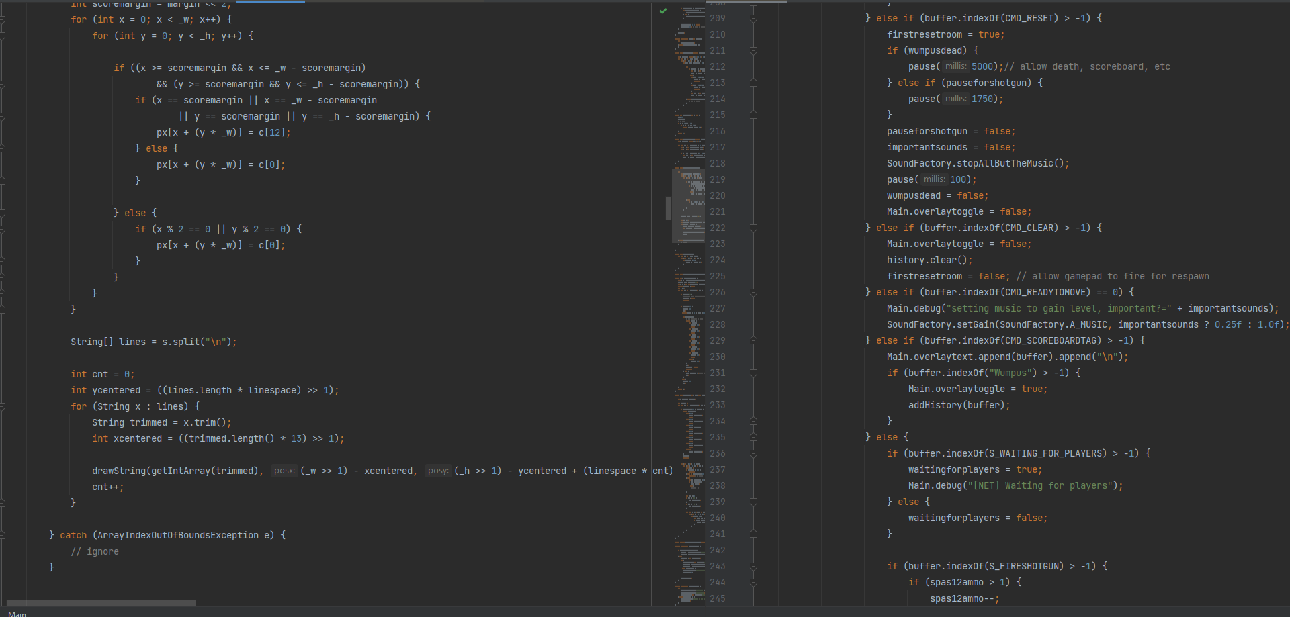This screenshot has height=617, width=1290.
Task: Toggle the fold marker on line 229
Action: pyautogui.click(x=753, y=341)
